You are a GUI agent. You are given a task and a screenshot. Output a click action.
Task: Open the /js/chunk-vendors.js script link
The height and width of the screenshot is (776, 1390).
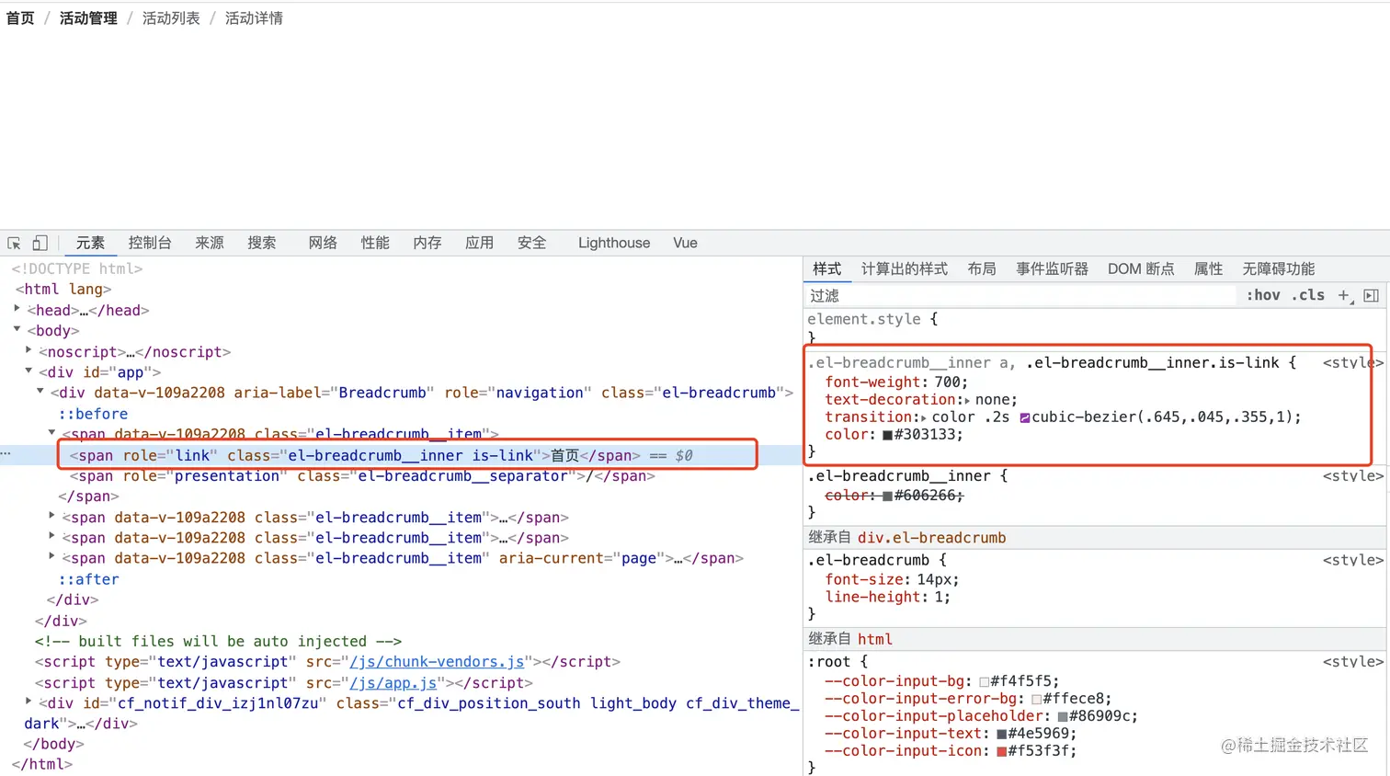437,662
